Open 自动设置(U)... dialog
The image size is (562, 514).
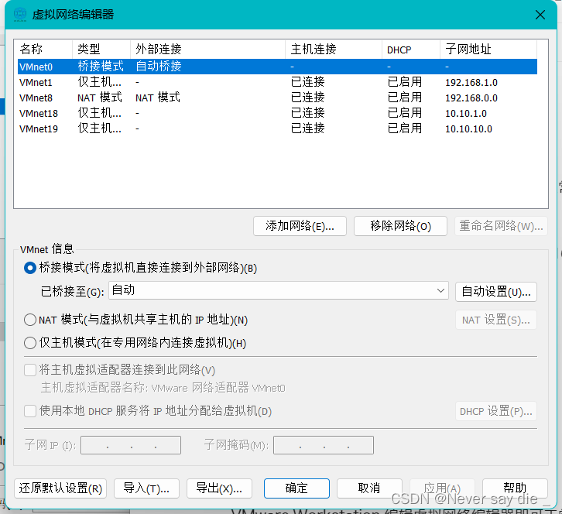tap(496, 292)
